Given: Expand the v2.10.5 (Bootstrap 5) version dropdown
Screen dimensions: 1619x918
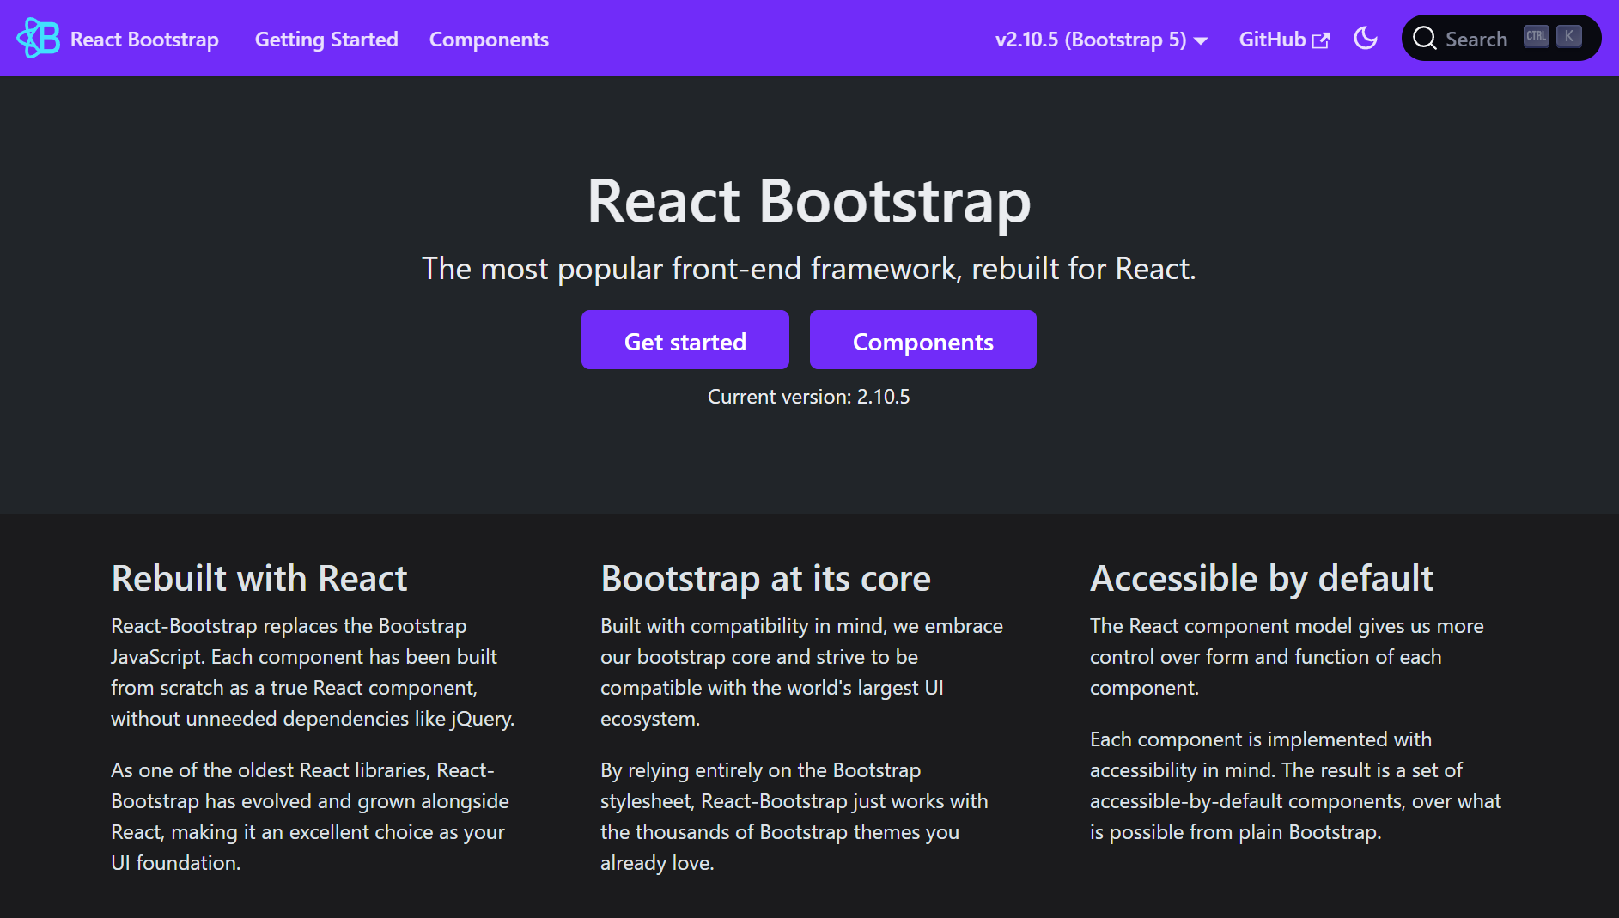Looking at the screenshot, I should 1093,40.
